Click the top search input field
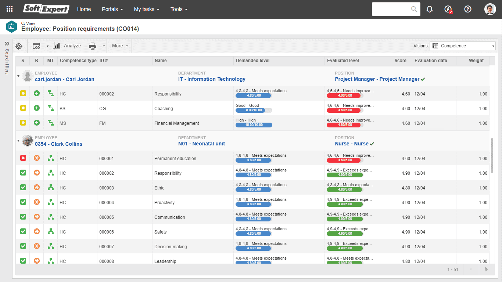The height and width of the screenshot is (282, 502). tap(391, 9)
